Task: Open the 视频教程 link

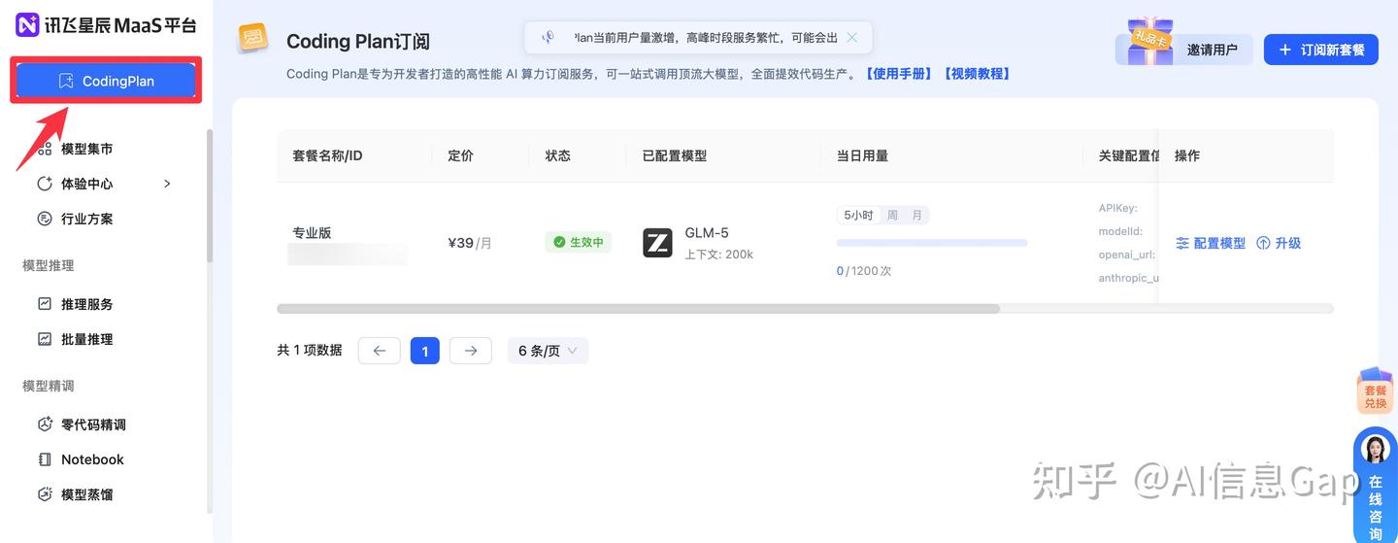Action: (977, 74)
